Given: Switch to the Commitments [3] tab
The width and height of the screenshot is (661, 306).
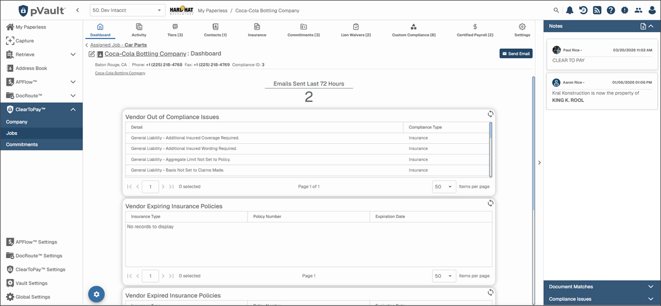Looking at the screenshot, I should pyautogui.click(x=304, y=30).
